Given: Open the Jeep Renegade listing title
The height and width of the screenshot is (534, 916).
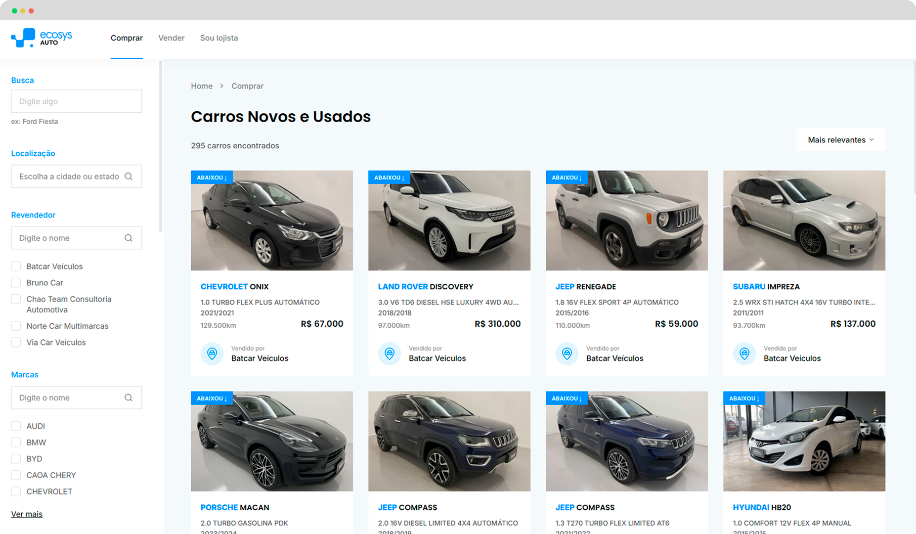Looking at the screenshot, I should [586, 287].
